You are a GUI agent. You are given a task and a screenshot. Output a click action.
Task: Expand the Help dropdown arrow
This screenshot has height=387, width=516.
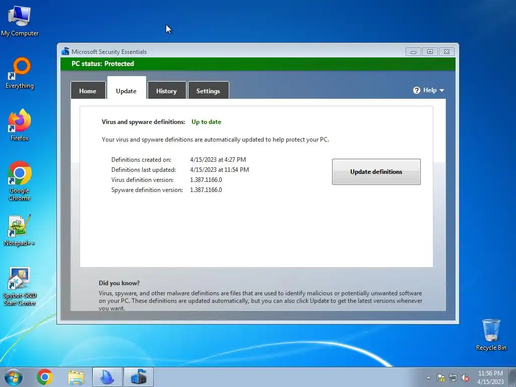(x=441, y=91)
